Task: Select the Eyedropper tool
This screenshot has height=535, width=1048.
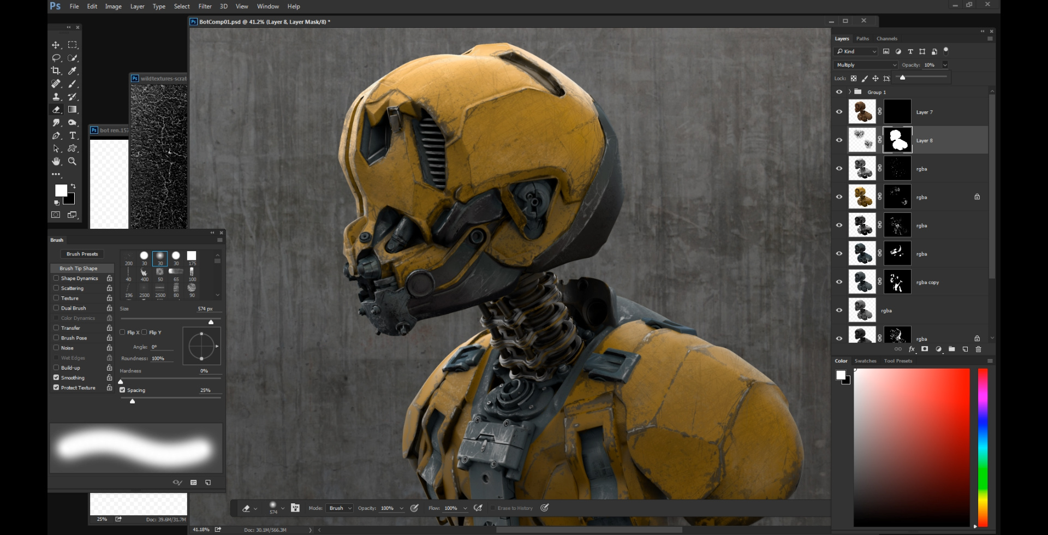Action: coord(72,70)
